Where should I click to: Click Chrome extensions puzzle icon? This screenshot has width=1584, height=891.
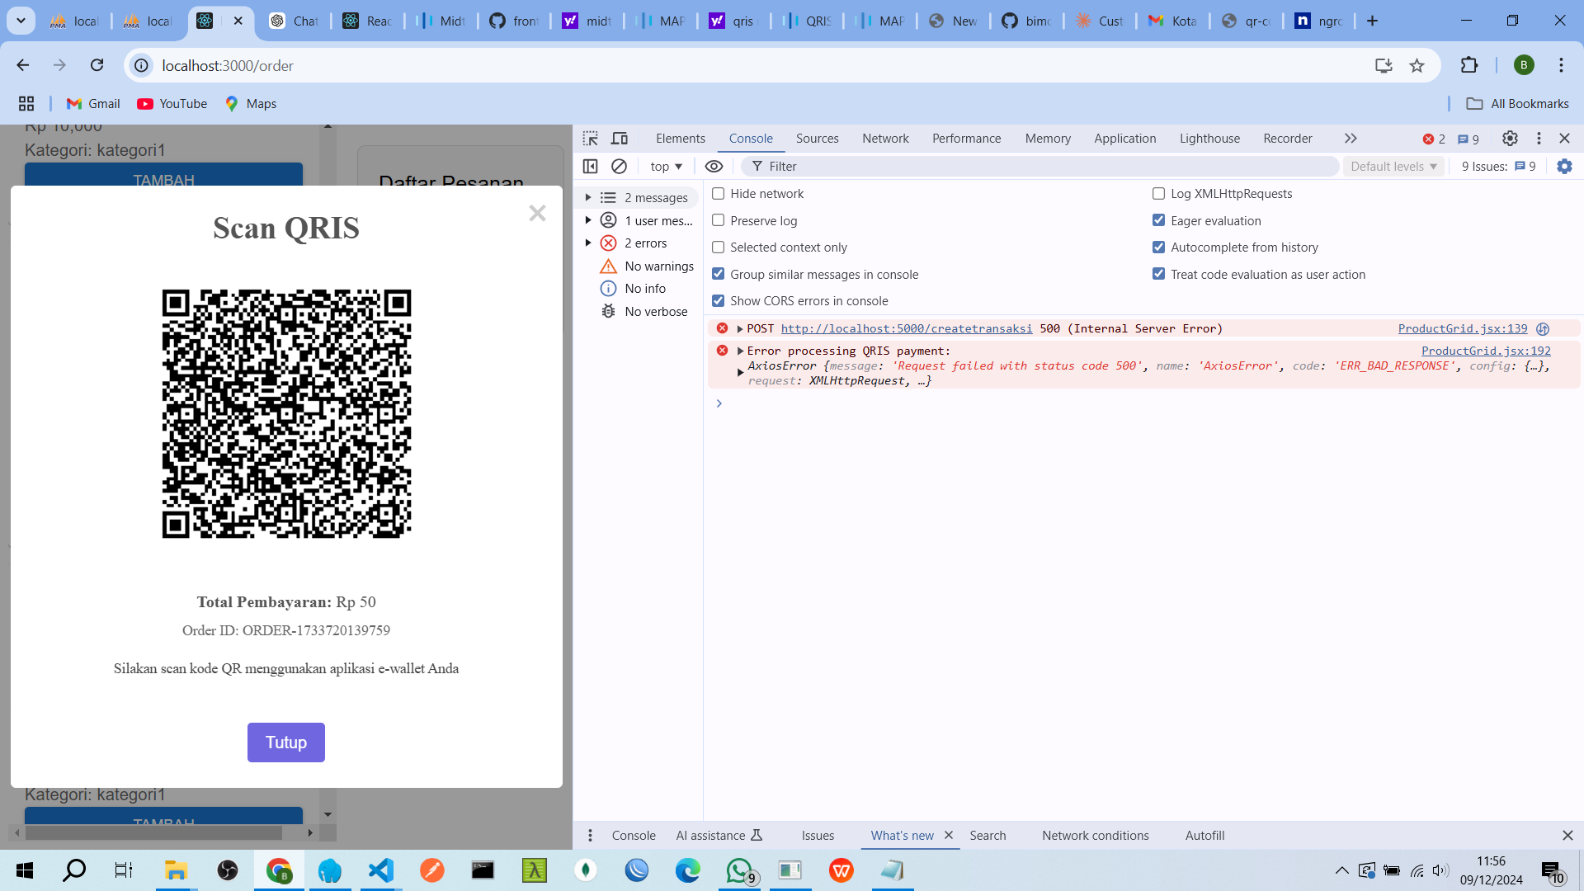[1469, 65]
